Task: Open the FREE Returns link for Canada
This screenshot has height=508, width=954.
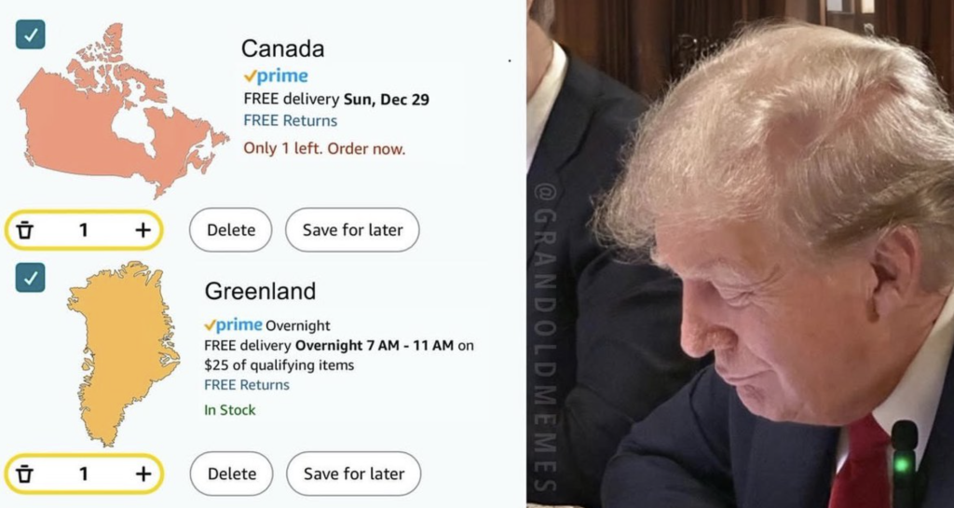Action: (291, 120)
